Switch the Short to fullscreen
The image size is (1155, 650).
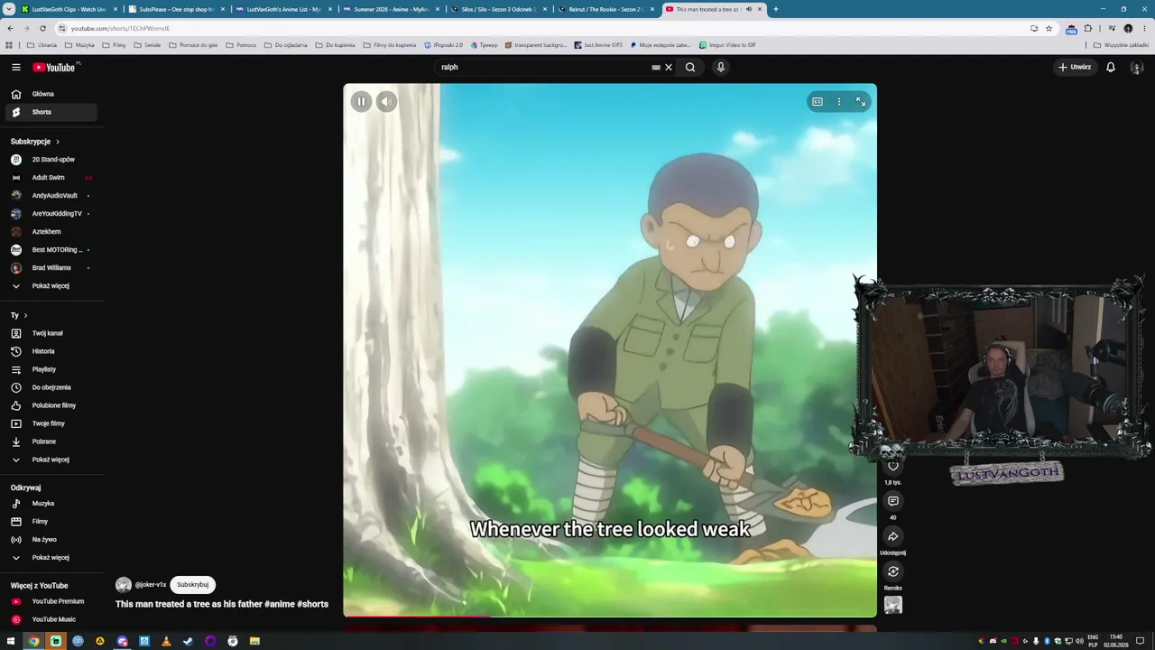pyautogui.click(x=861, y=102)
